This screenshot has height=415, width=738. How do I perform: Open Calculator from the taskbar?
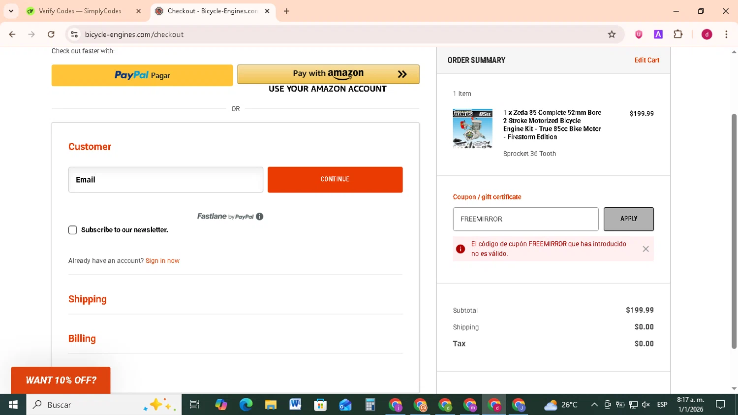pyautogui.click(x=370, y=405)
